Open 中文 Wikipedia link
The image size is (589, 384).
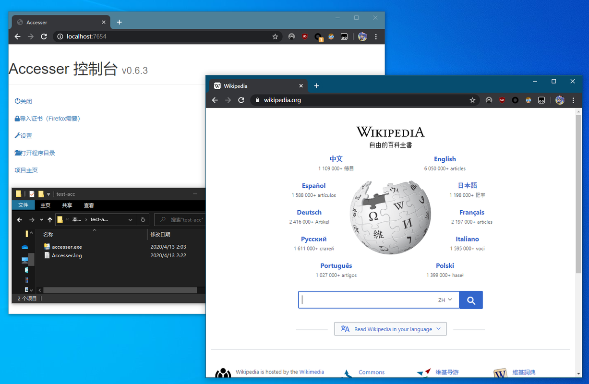pos(336,159)
